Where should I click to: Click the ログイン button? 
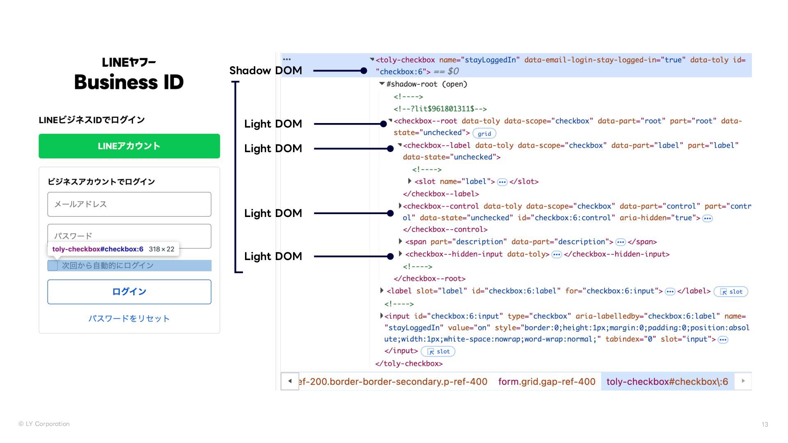pyautogui.click(x=129, y=292)
